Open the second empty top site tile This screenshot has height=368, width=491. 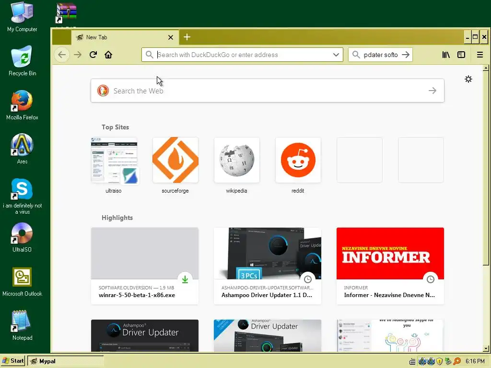pyautogui.click(x=421, y=160)
